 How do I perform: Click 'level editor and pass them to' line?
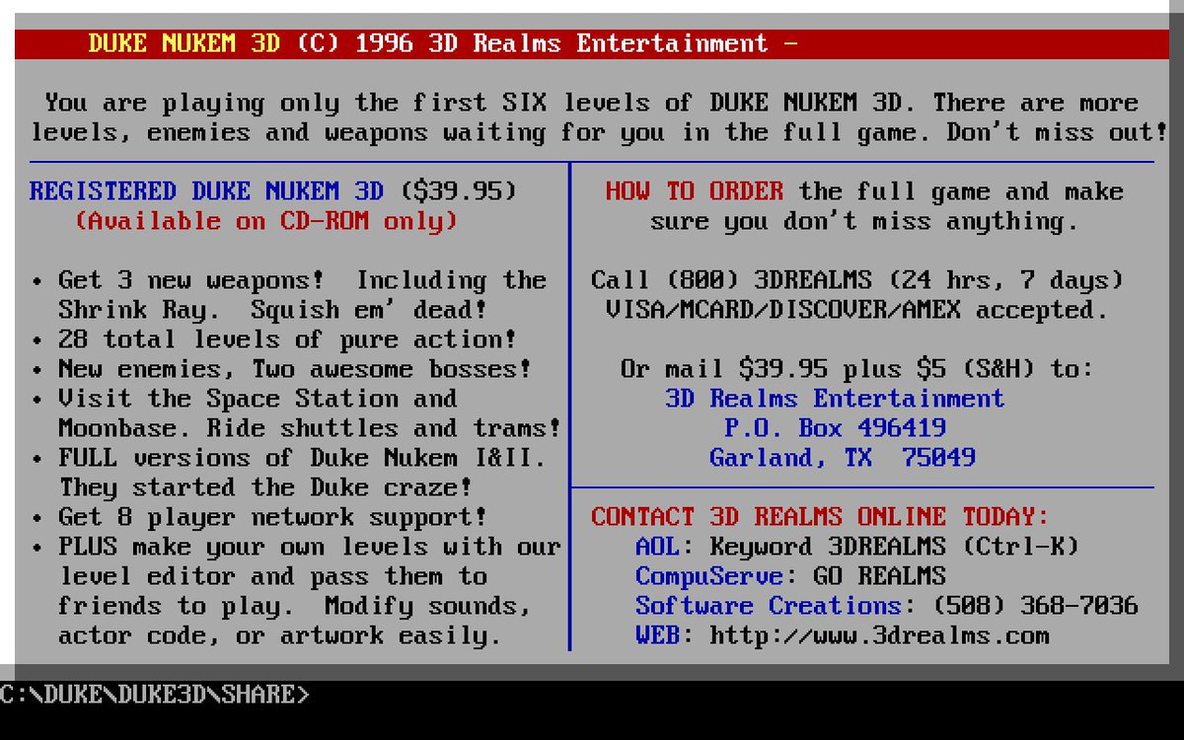[x=273, y=576]
